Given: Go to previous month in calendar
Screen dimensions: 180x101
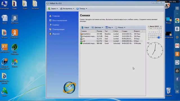Looking at the screenshot, I should point(148,26).
